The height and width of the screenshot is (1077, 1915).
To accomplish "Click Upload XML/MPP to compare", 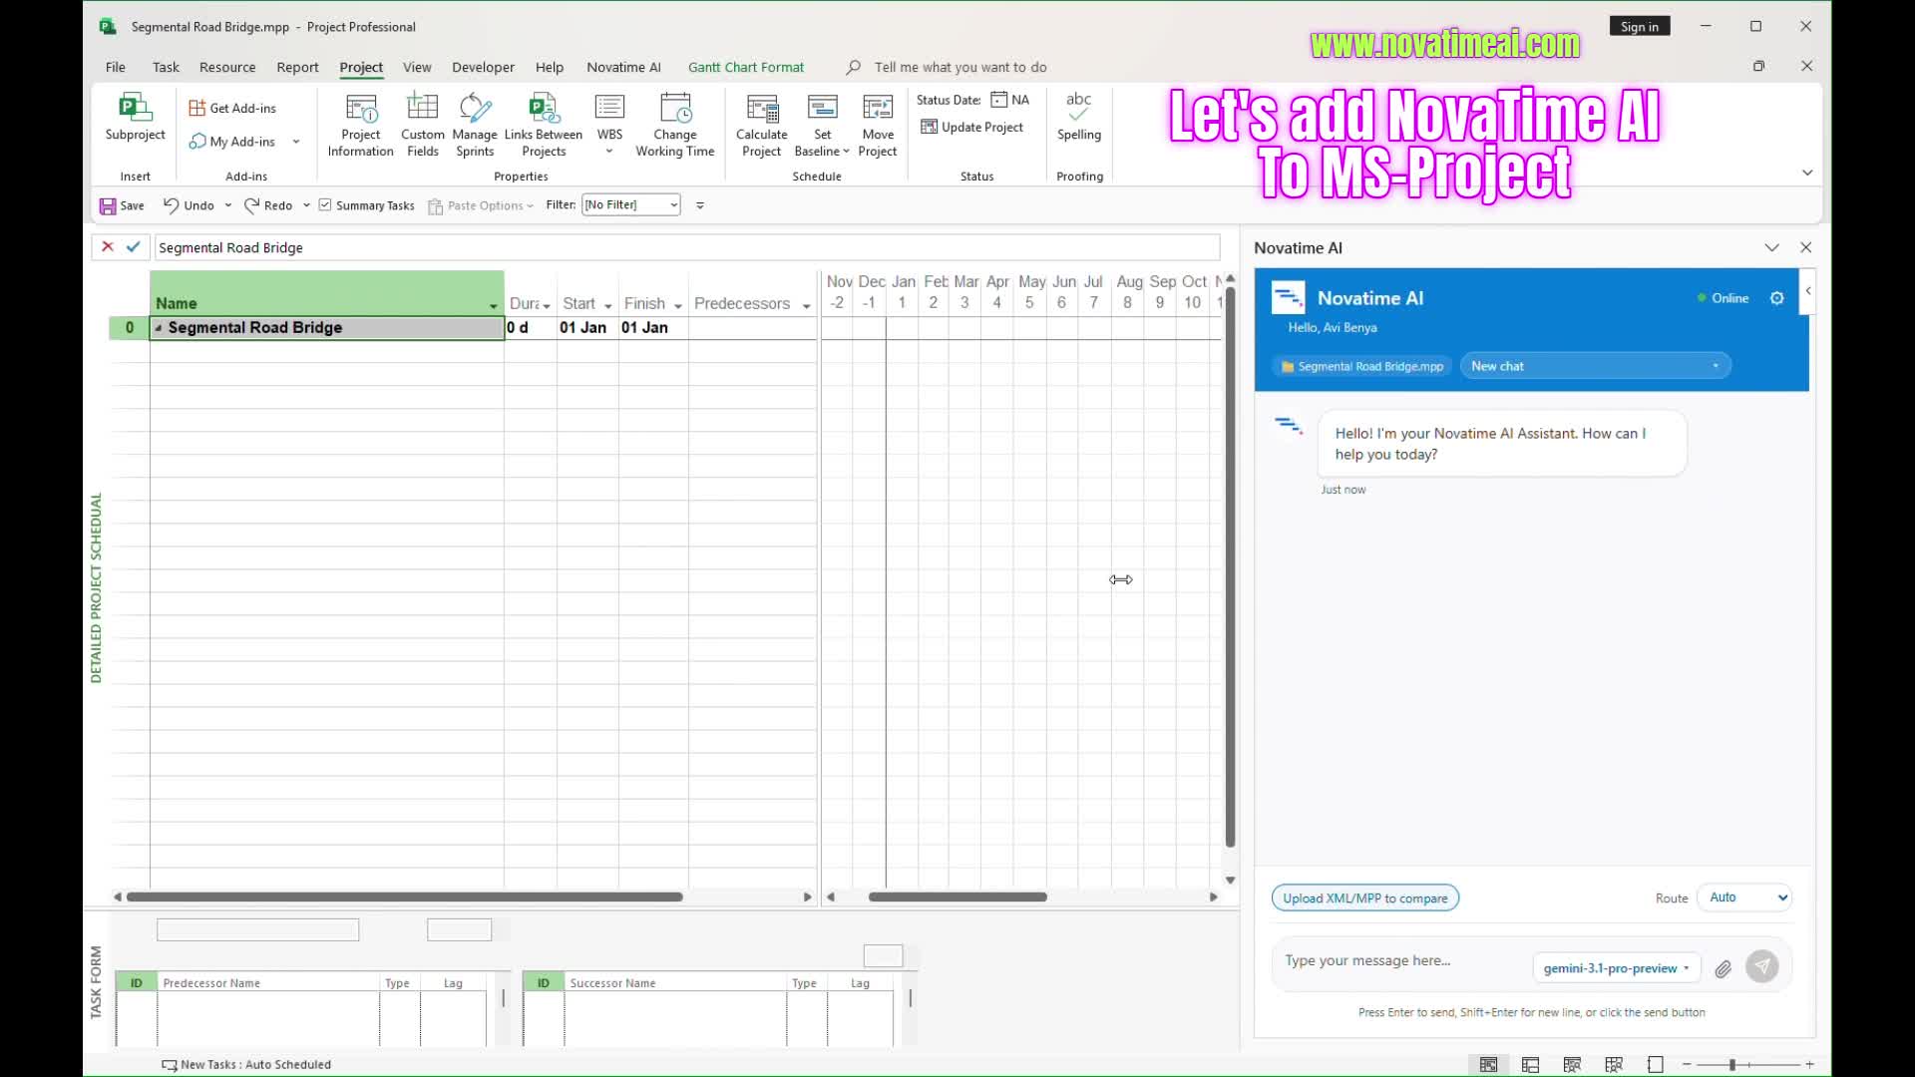I will [1365, 898].
